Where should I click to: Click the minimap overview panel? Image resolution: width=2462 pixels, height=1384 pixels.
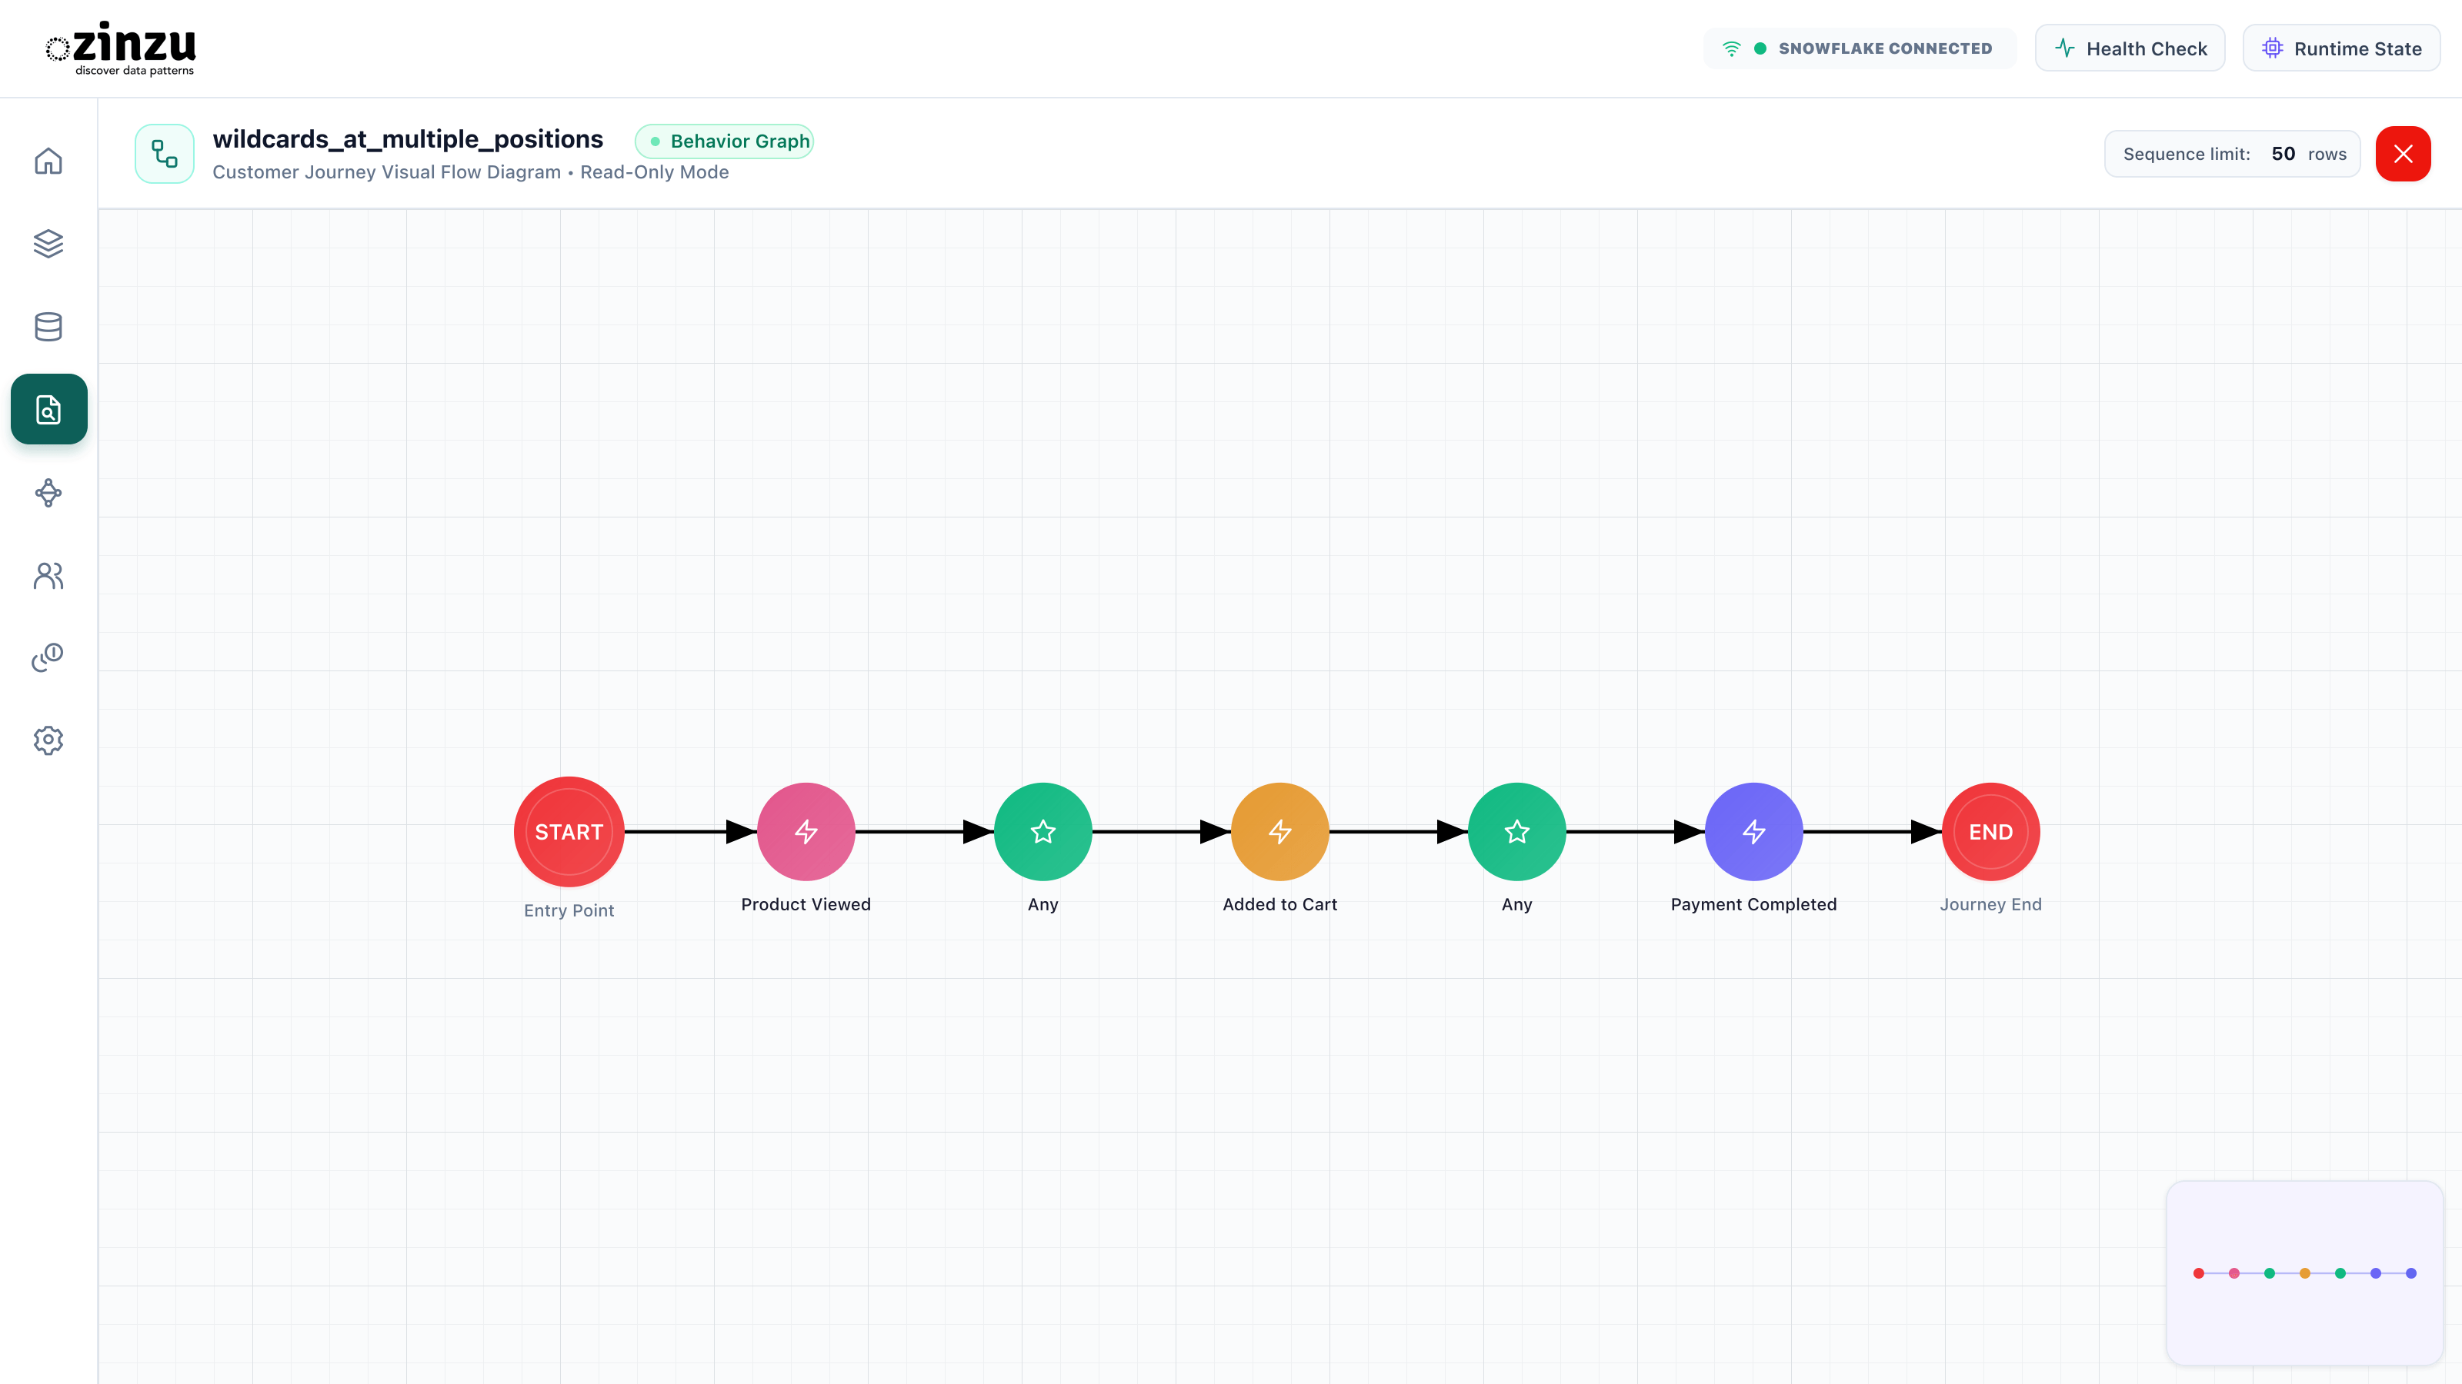pos(2304,1273)
